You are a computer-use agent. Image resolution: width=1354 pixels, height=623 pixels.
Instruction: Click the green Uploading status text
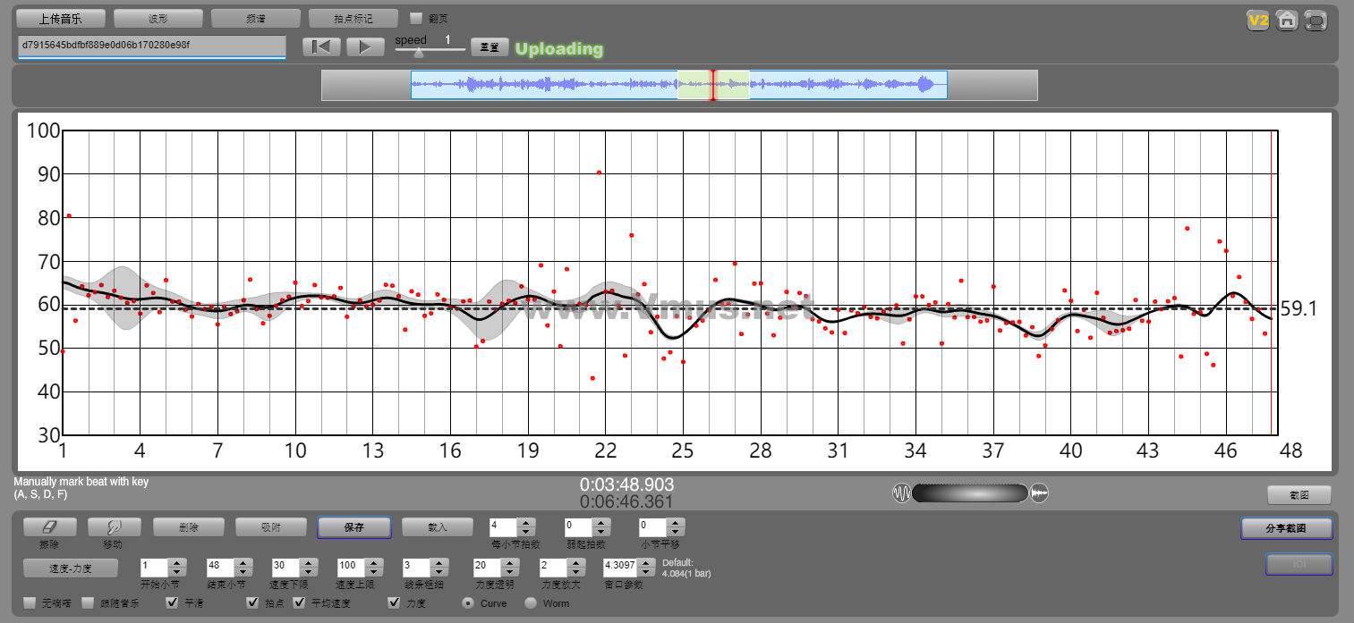(559, 49)
